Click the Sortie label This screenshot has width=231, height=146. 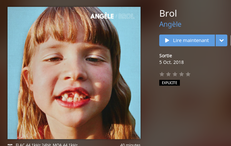coord(165,56)
